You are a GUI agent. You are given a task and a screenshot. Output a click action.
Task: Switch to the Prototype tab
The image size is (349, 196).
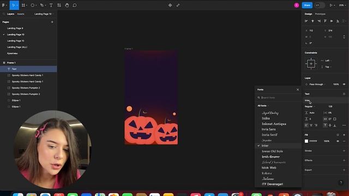click(x=320, y=14)
